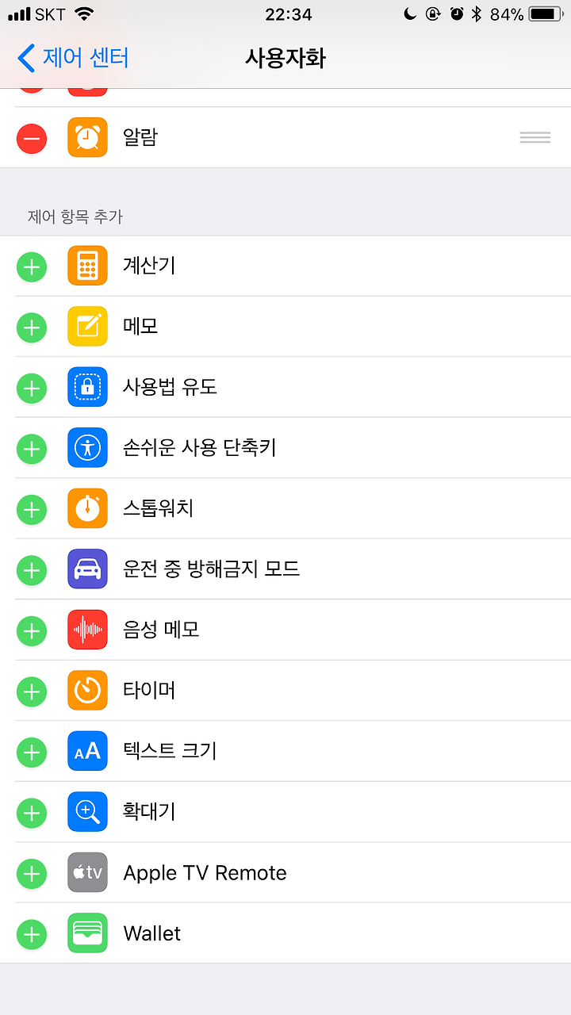Add 텍스트 크기 with its green plus button
571x1015 pixels.
(x=32, y=751)
